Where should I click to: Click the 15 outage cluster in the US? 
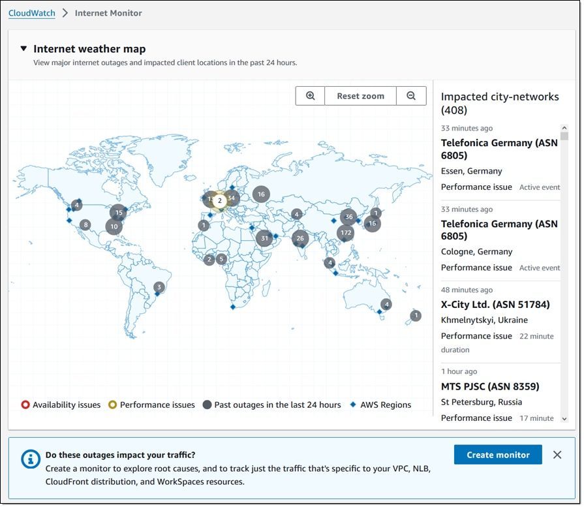119,213
